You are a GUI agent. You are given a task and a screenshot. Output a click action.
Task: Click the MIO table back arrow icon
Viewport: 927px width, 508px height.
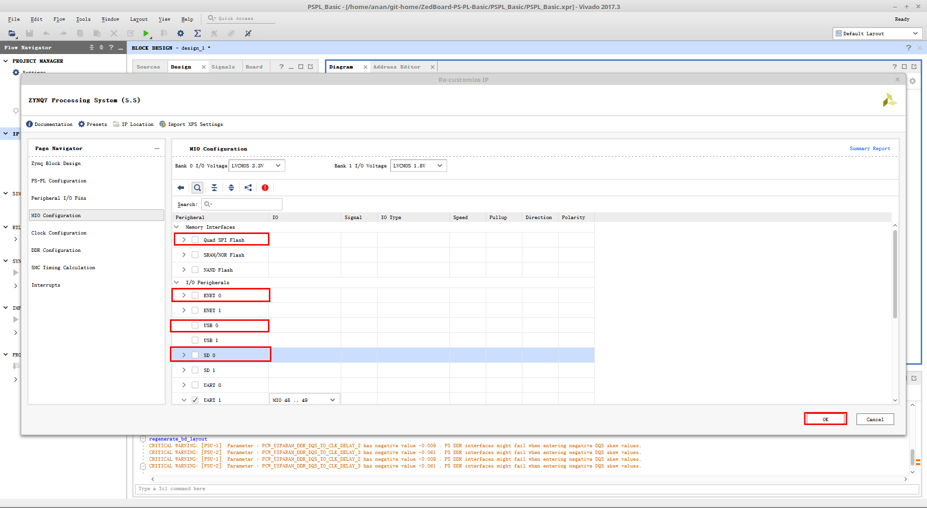tap(181, 188)
